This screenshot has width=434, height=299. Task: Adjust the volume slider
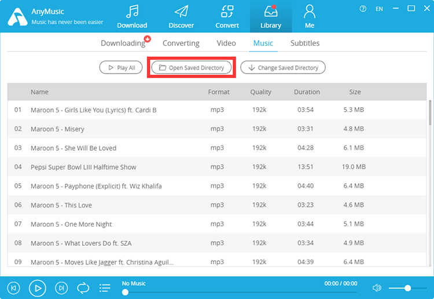pos(407,288)
